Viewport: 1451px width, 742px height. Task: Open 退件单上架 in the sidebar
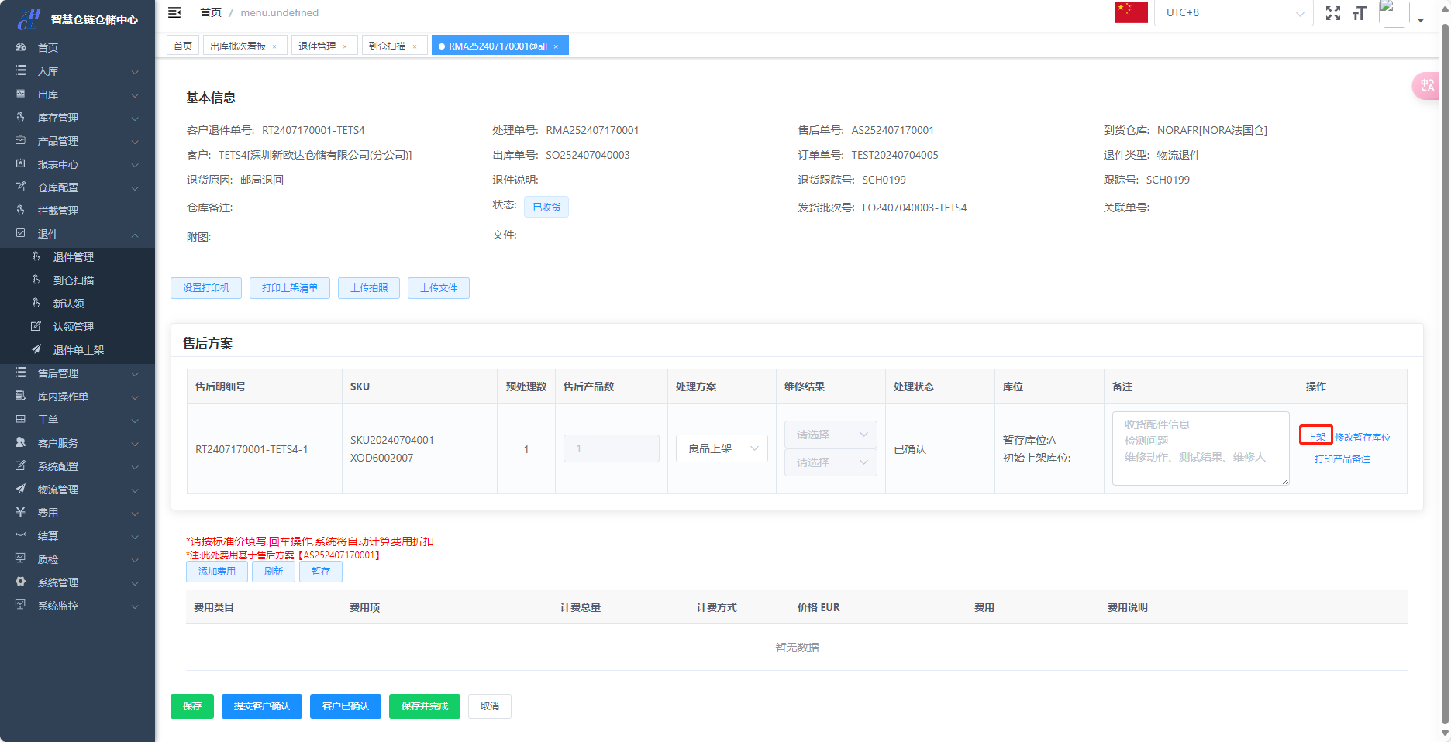click(78, 350)
